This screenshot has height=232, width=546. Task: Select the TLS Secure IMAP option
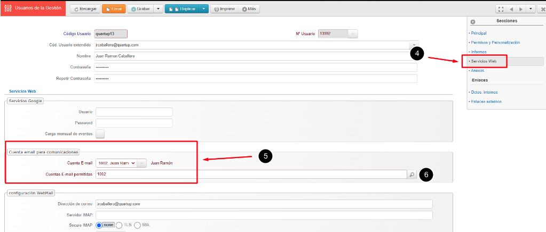click(118, 225)
